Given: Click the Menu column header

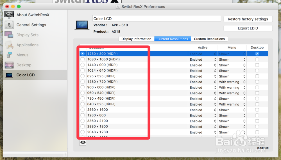Looking at the screenshot, I should 232,47.
